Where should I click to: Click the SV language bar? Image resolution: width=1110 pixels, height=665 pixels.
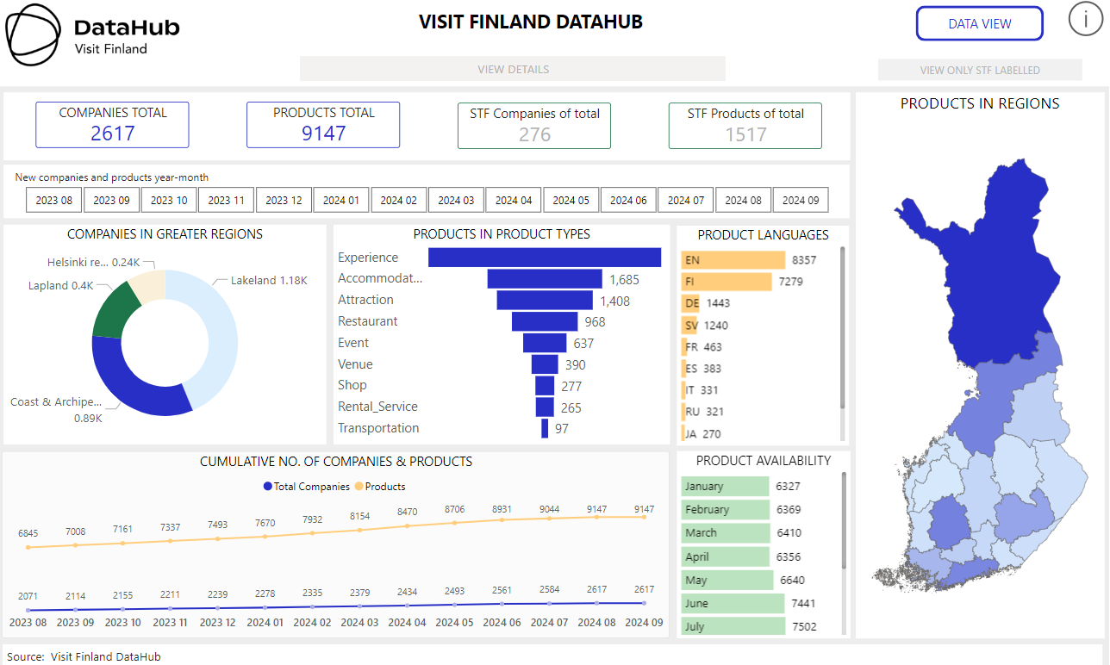(x=689, y=325)
